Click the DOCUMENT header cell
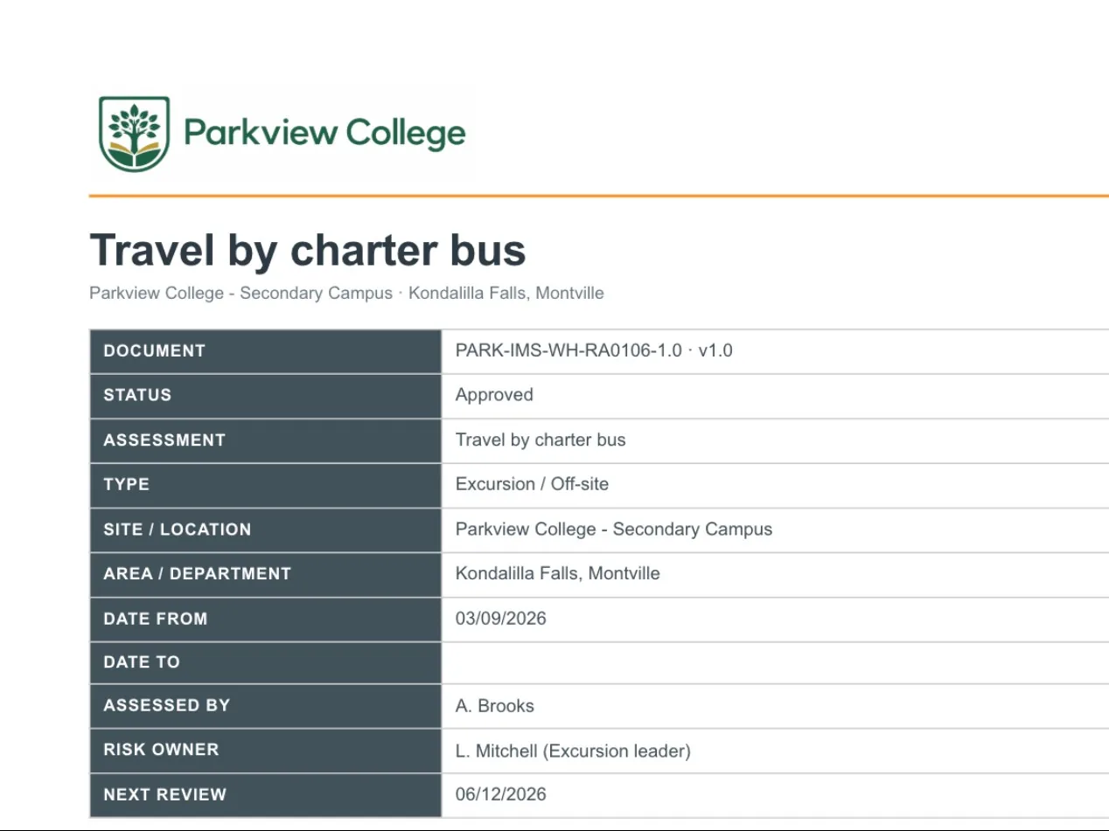1109x831 pixels. 266,351
